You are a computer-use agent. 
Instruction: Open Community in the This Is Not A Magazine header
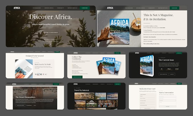pos(152,8)
